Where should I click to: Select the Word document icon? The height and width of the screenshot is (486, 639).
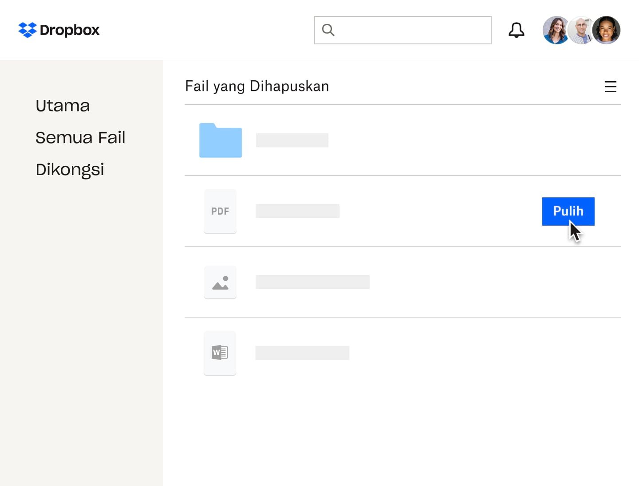click(x=220, y=353)
